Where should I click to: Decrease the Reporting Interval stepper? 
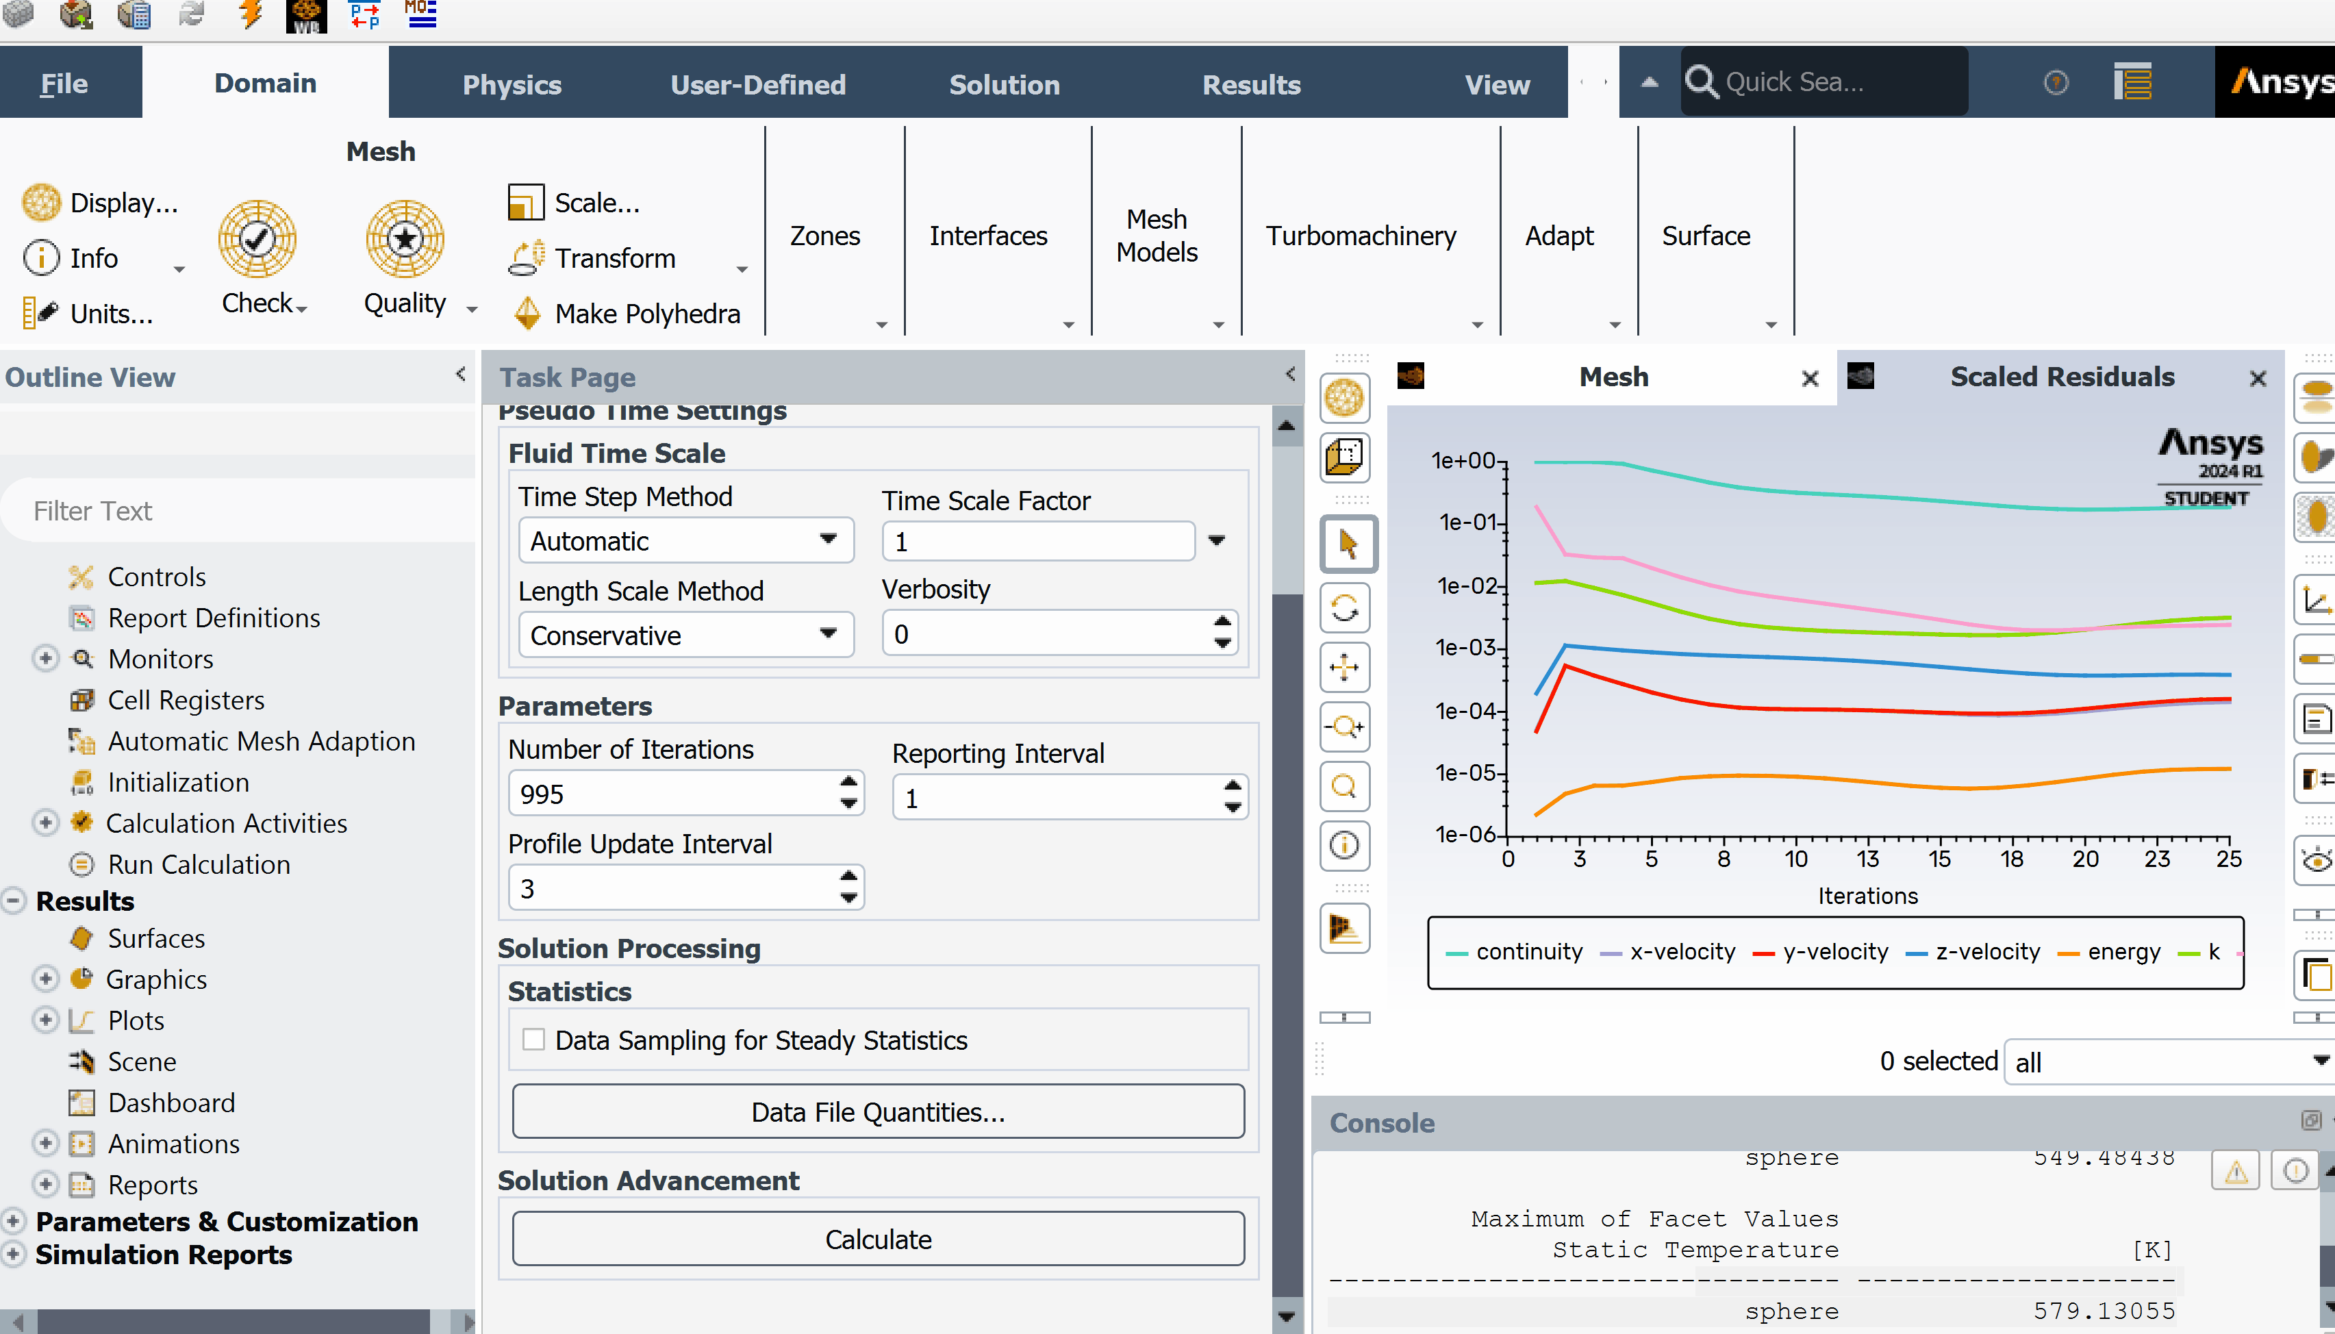coord(1232,808)
